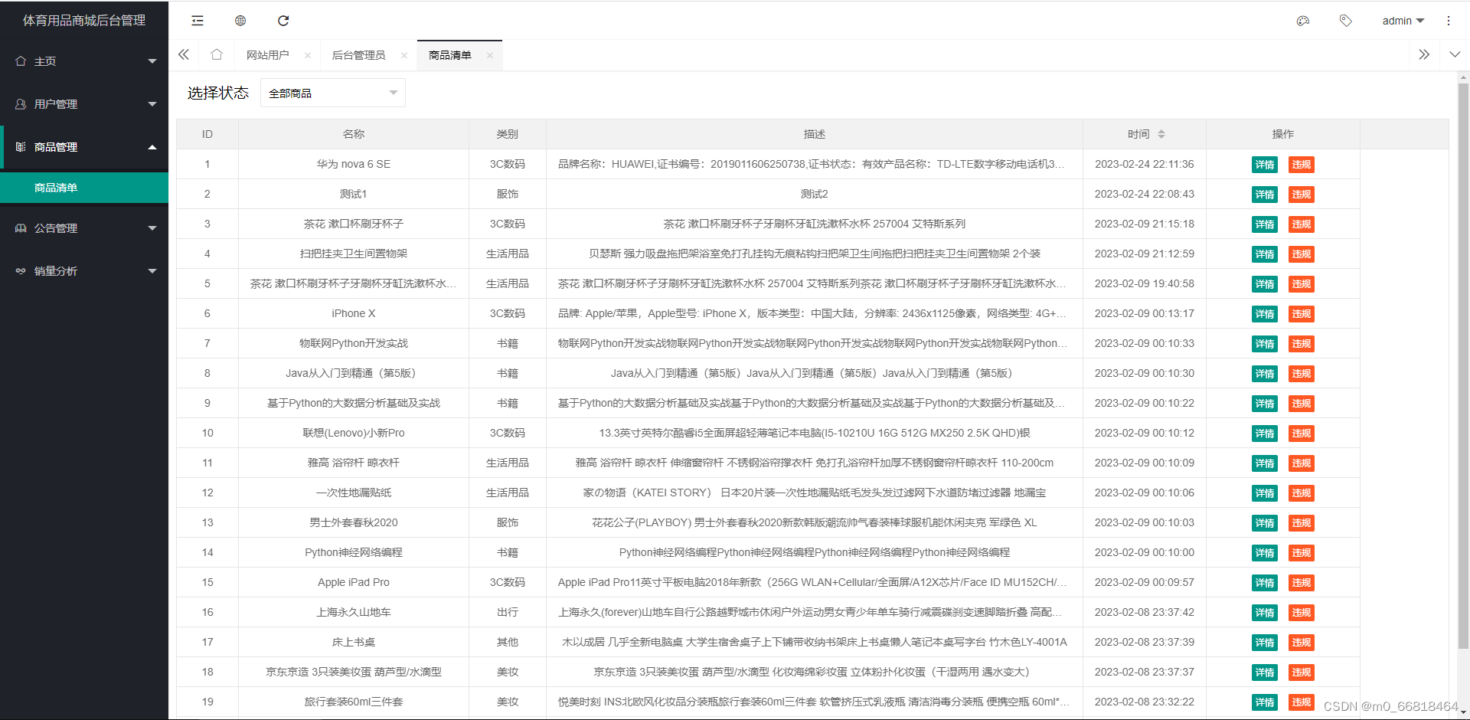Switch to the 商品清单 tab
Viewport: 1470px width, 720px height.
(450, 55)
